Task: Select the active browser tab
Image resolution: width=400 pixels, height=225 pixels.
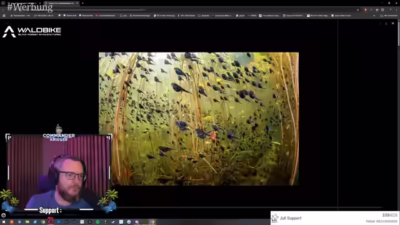Action: tap(61, 3)
